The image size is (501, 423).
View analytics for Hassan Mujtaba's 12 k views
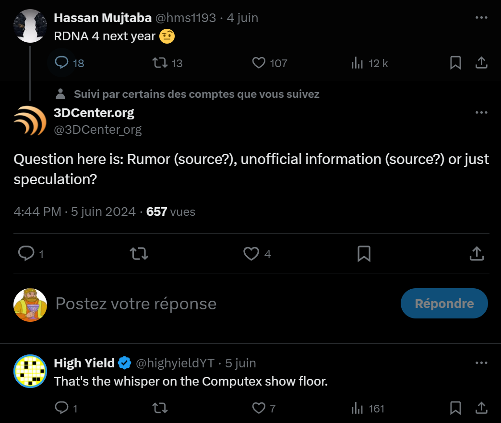tap(358, 63)
